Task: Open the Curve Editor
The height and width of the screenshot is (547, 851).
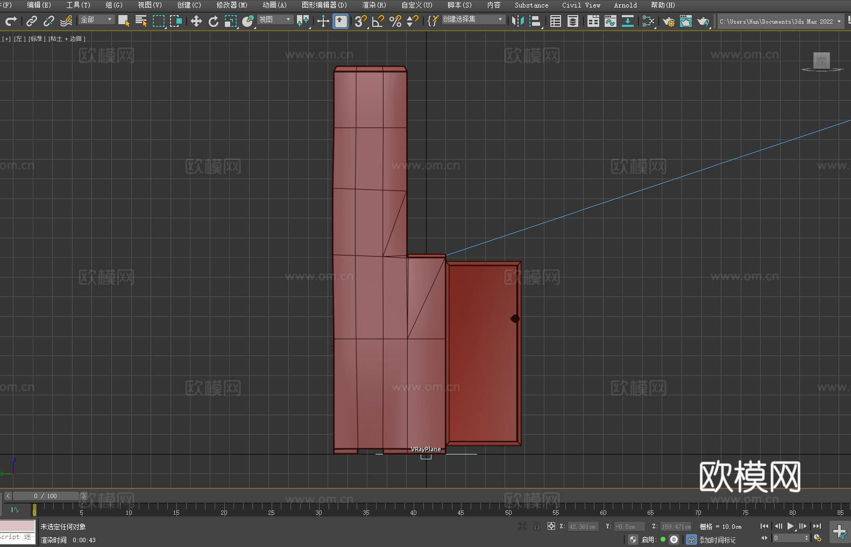Action: (611, 21)
